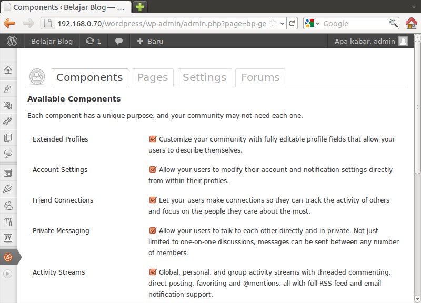This screenshot has height=303, width=421.
Task: Toggle the Friend Connections checkbox
Action: coord(153,200)
